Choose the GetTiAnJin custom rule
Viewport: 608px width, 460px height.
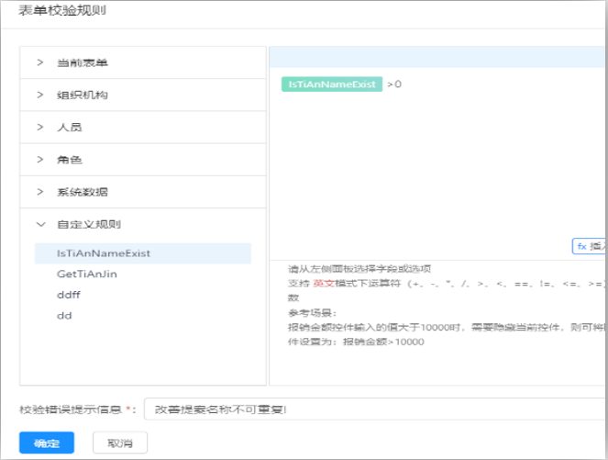click(86, 274)
